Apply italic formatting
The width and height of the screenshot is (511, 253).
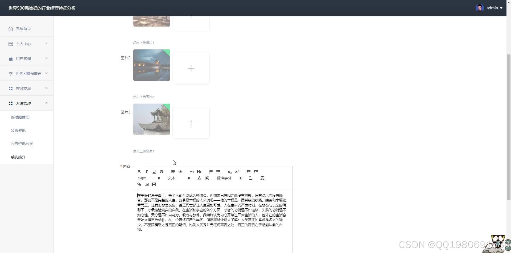click(x=146, y=171)
